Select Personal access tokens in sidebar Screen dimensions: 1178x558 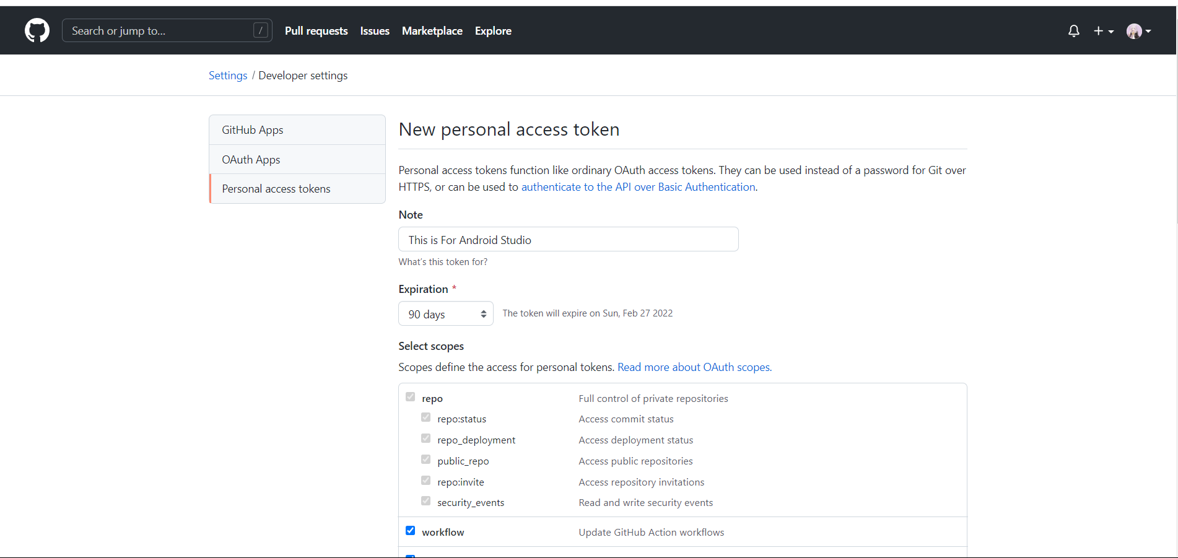(276, 188)
